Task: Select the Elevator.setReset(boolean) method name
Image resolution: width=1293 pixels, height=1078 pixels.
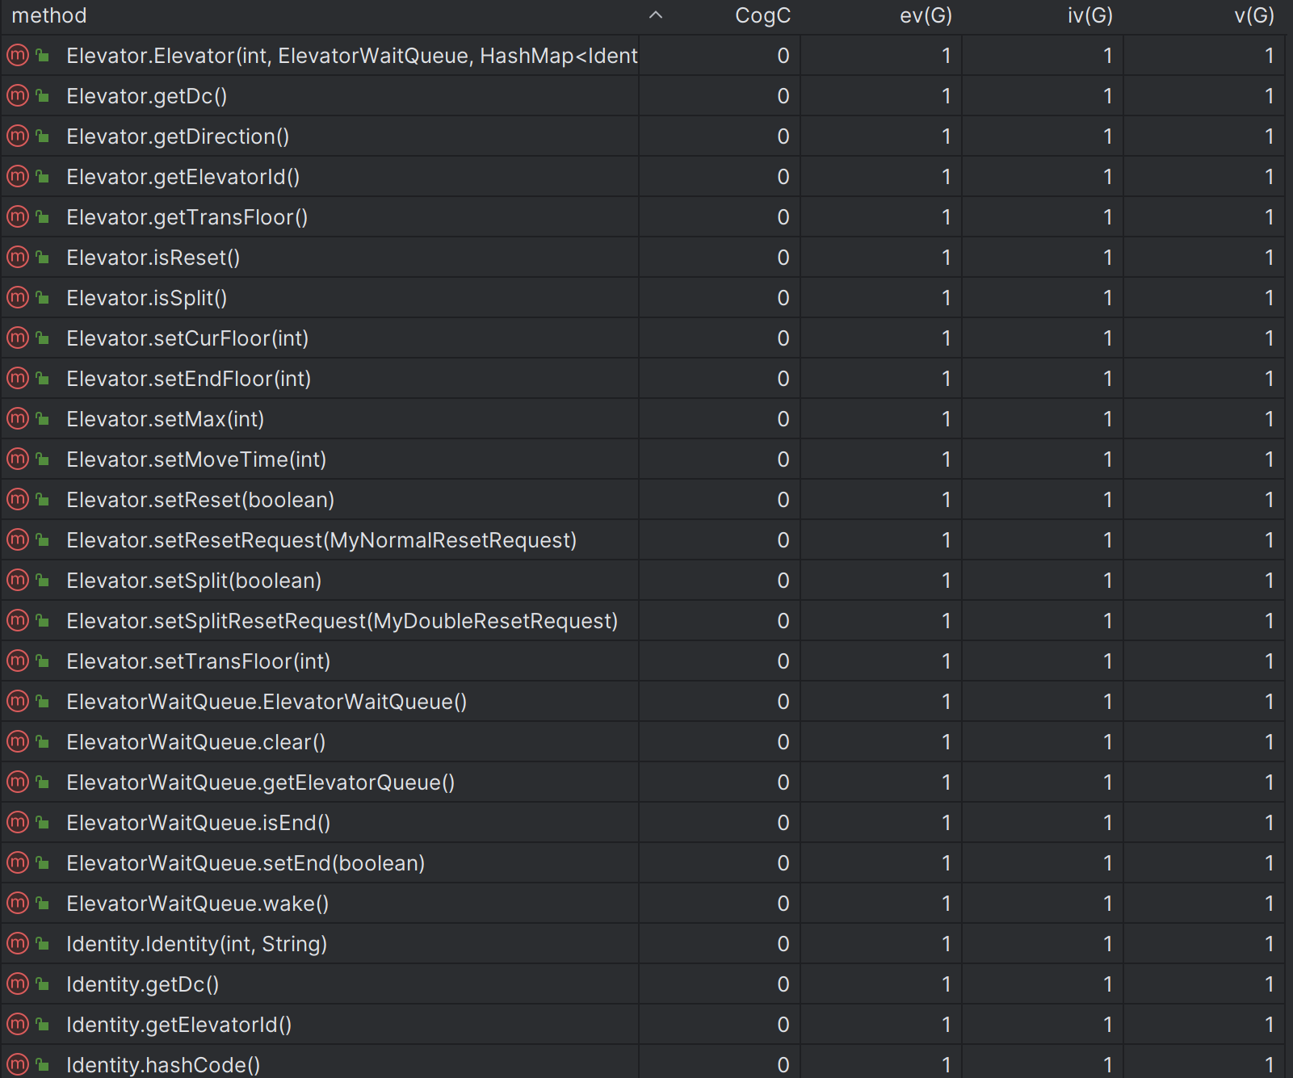Action: [x=200, y=500]
